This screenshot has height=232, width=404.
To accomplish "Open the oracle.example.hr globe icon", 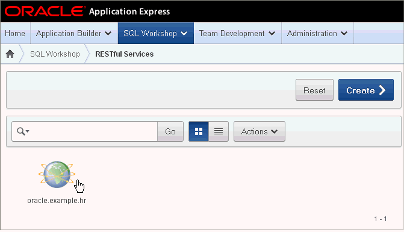I will click(x=57, y=175).
